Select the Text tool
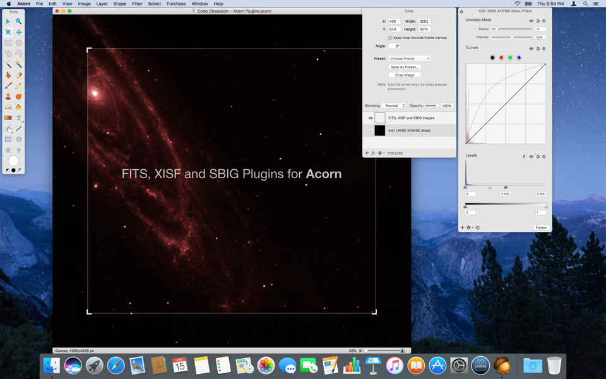 tap(18, 118)
